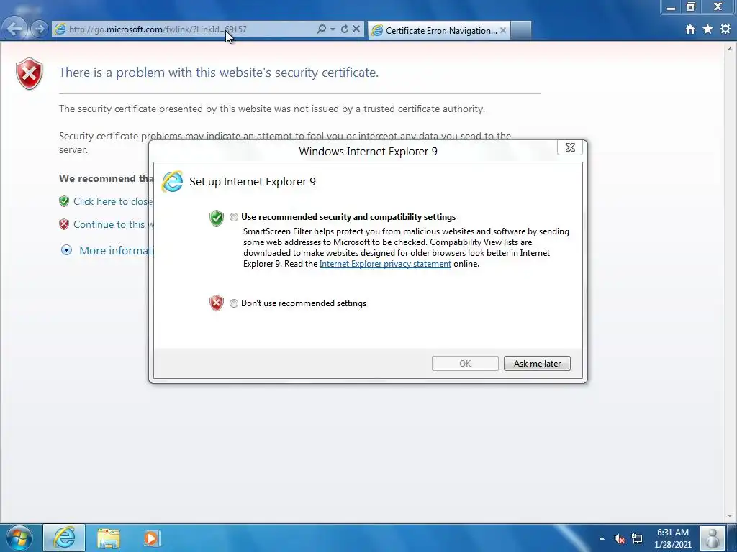737x552 pixels.
Task: Refresh the page with the reload icon
Action: point(345,29)
